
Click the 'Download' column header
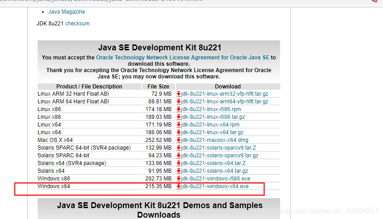pyautogui.click(x=228, y=87)
